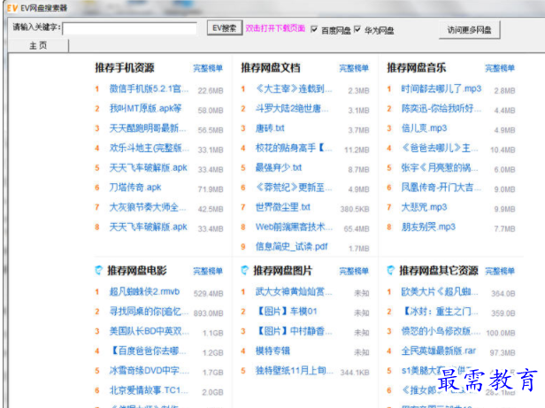Click 529.4MB size beside 超凡蜘蛛侠2.rmvb

209,294
